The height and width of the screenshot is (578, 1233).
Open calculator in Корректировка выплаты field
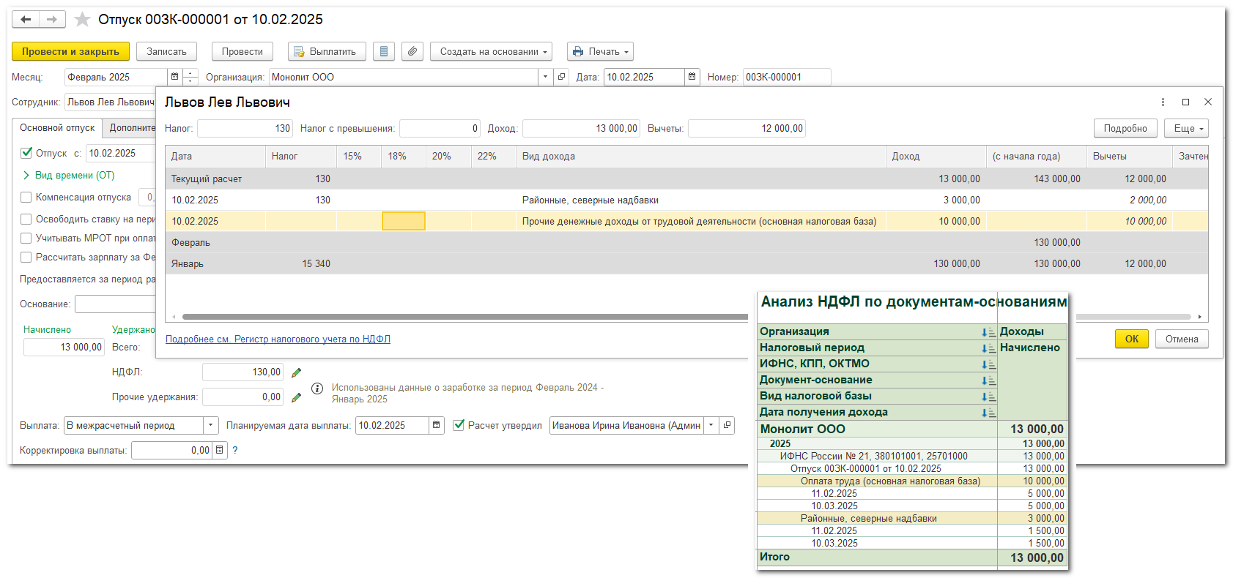(x=219, y=450)
